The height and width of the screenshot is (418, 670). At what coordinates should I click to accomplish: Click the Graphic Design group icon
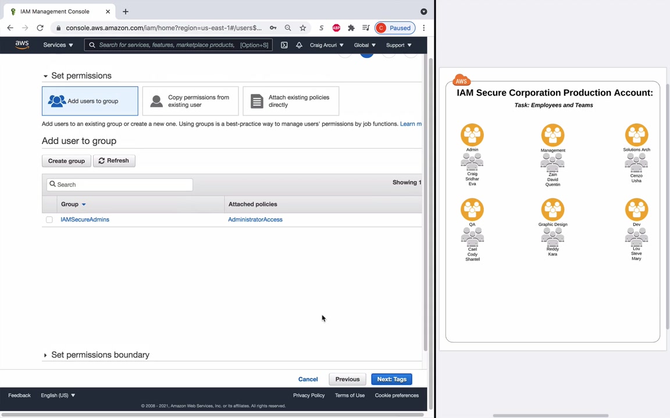tap(553, 210)
